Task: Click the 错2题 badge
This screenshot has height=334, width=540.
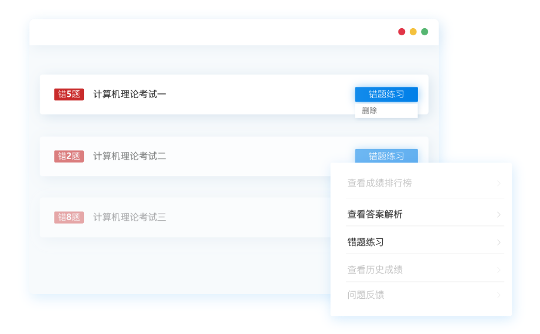Action: coord(69,156)
